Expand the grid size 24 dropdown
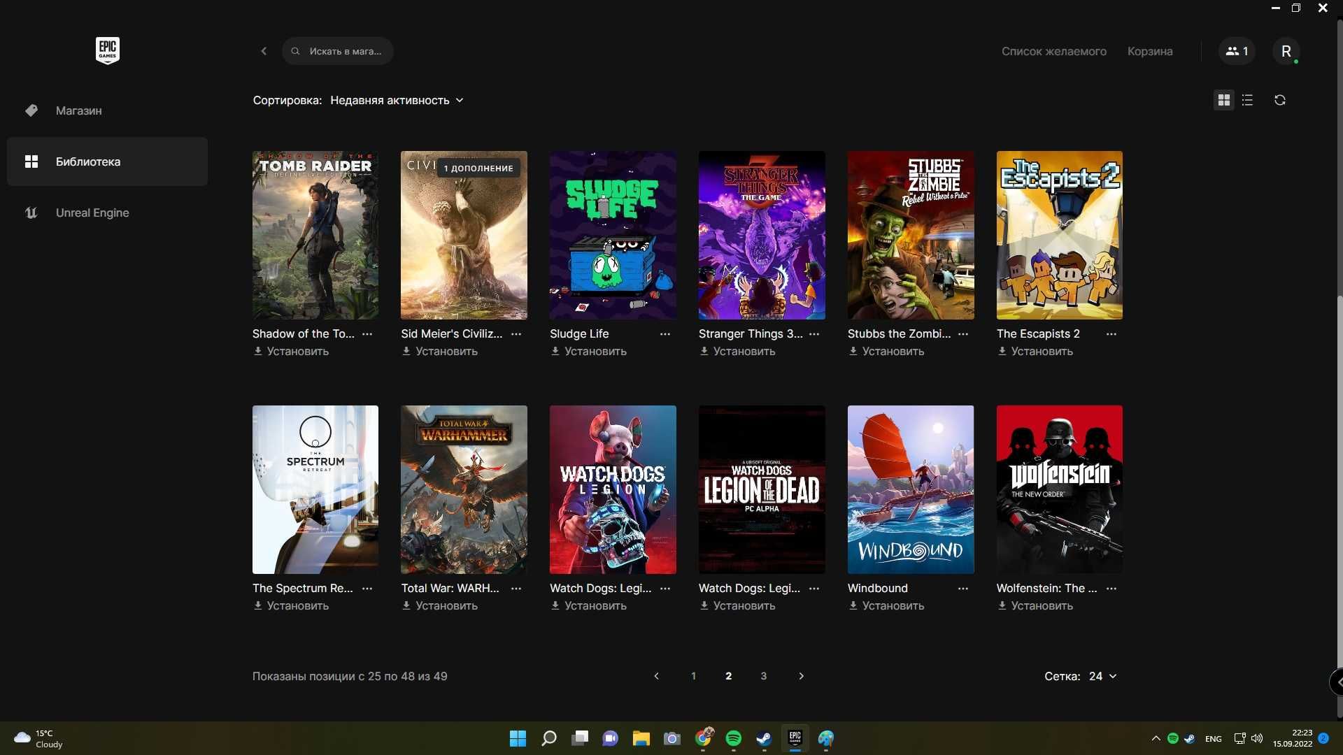This screenshot has width=1343, height=755. (1102, 676)
